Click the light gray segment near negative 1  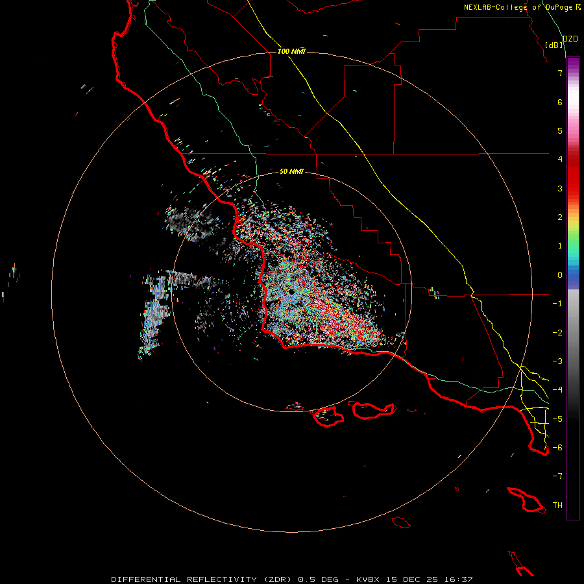coord(573,302)
